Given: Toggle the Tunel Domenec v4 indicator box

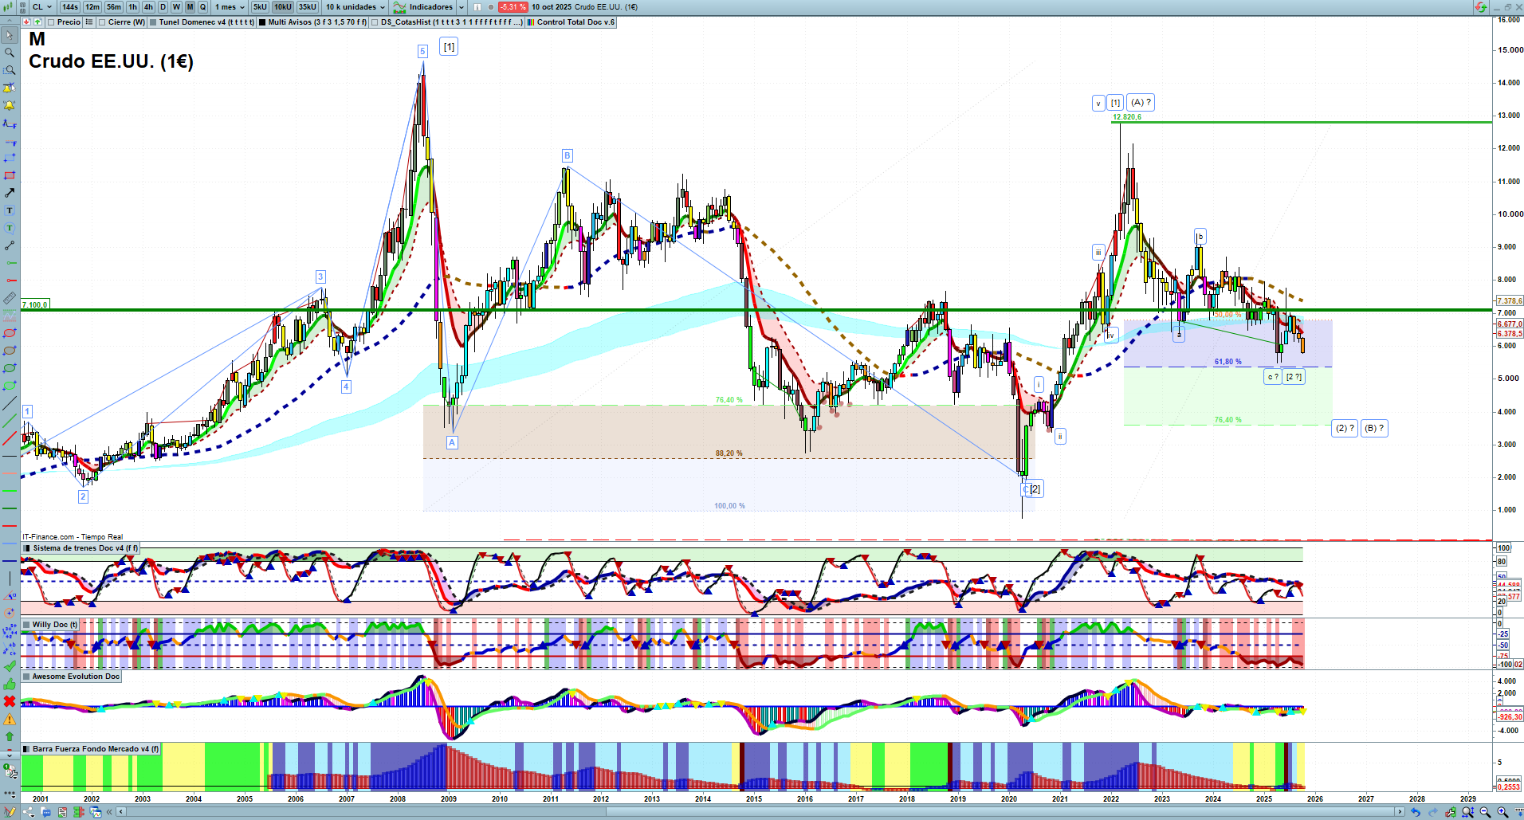Looking at the screenshot, I should [x=153, y=22].
